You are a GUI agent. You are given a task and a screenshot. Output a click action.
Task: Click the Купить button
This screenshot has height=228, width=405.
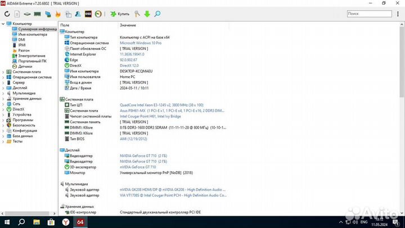coord(120,13)
